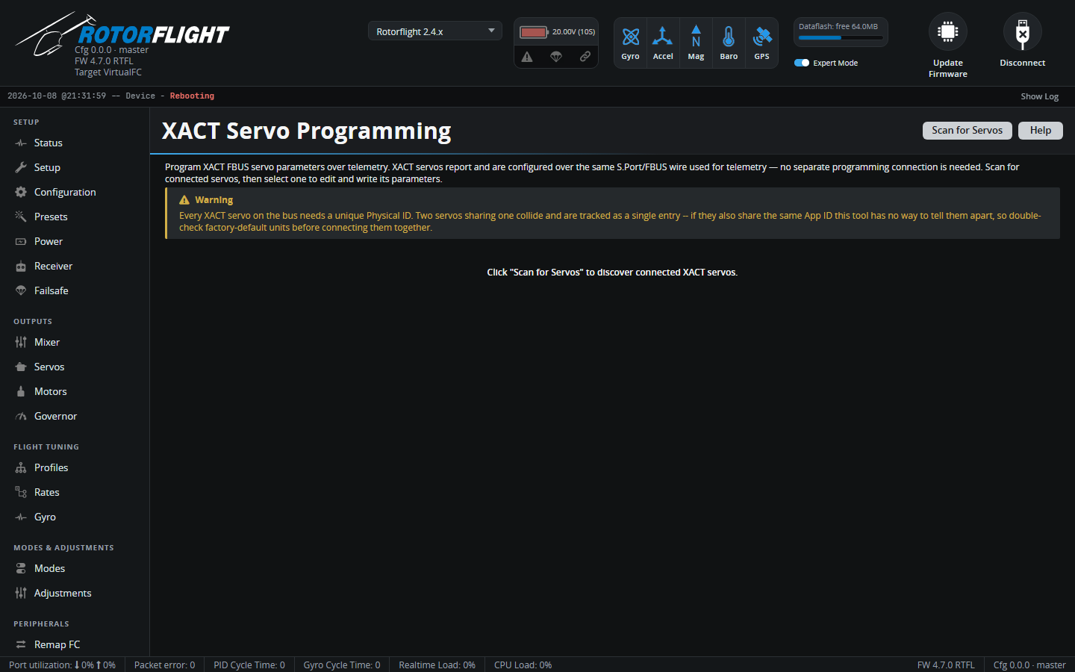Open the Rotorflight 2.4.x version dropdown
Screen dimensions: 1075x672
pyautogui.click(x=435, y=31)
